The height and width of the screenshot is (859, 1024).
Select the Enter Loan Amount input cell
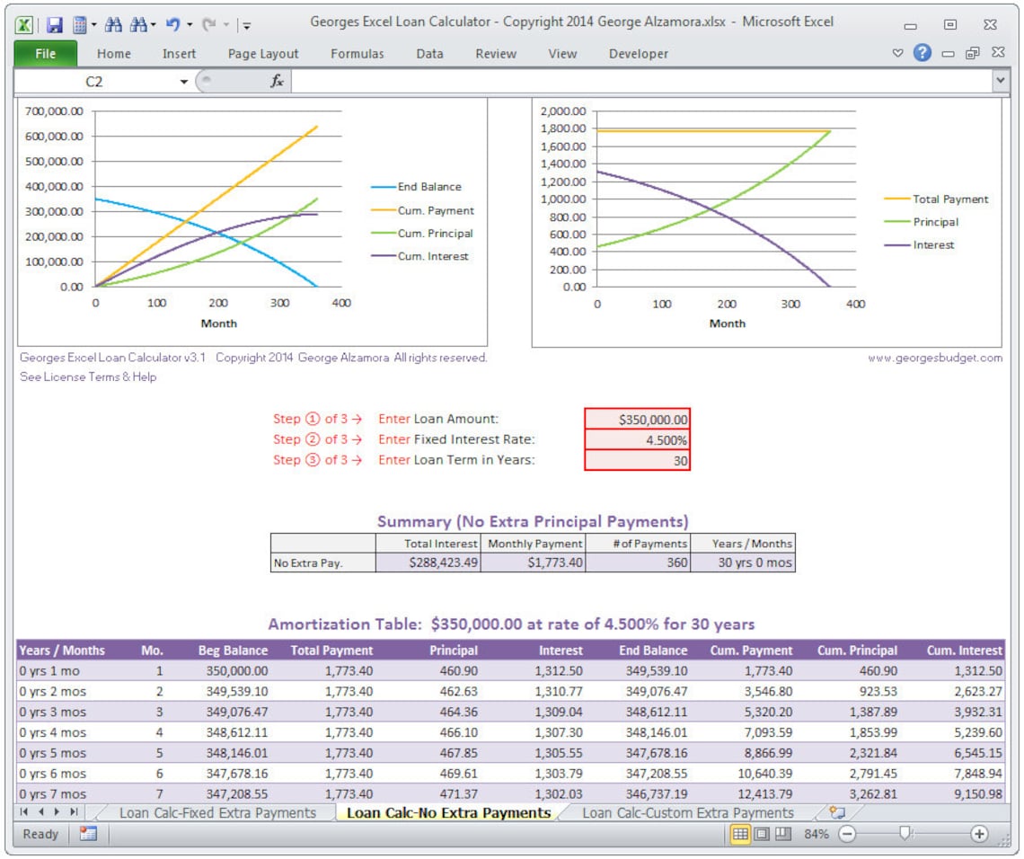coord(638,419)
